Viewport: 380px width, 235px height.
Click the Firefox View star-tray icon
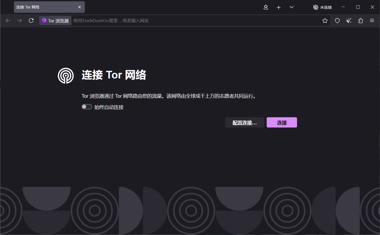266,7
